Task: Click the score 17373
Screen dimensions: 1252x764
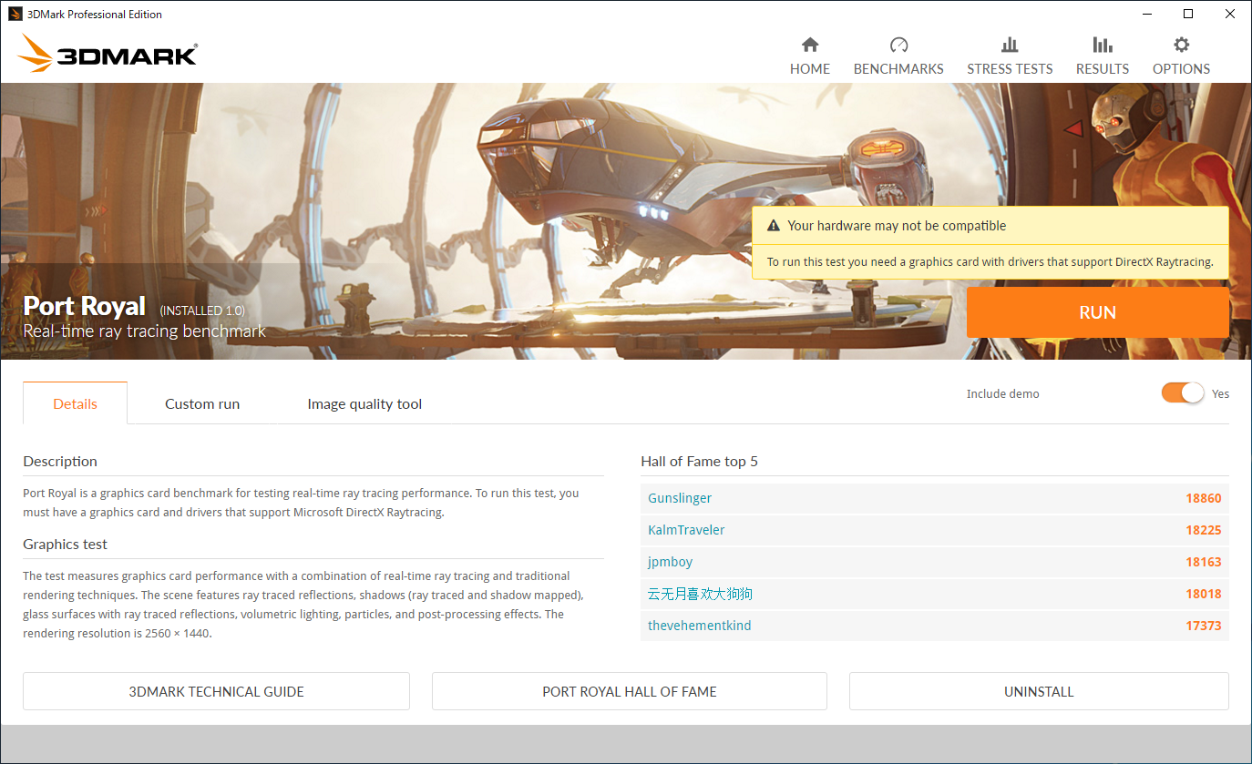Action: click(1203, 626)
